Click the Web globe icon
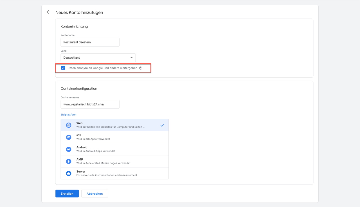This screenshot has width=360, height=207. point(69,125)
